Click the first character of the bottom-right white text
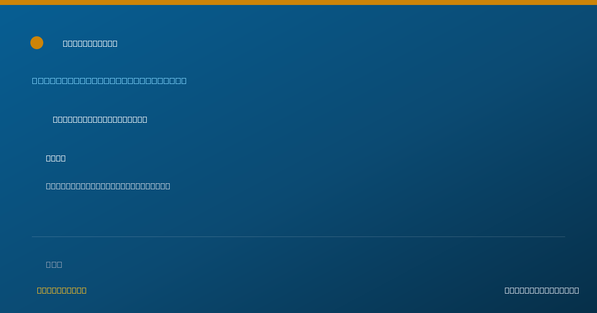Image resolution: width=597 pixels, height=313 pixels. pos(507,290)
